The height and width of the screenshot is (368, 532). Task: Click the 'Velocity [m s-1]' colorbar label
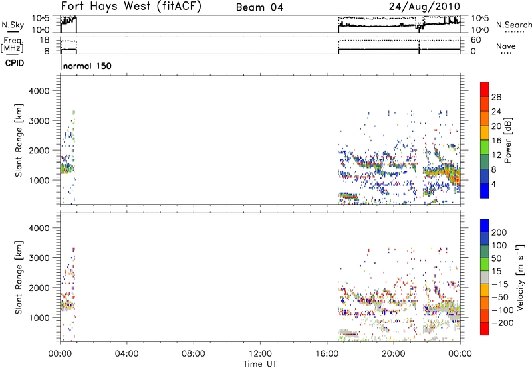(x=520, y=277)
